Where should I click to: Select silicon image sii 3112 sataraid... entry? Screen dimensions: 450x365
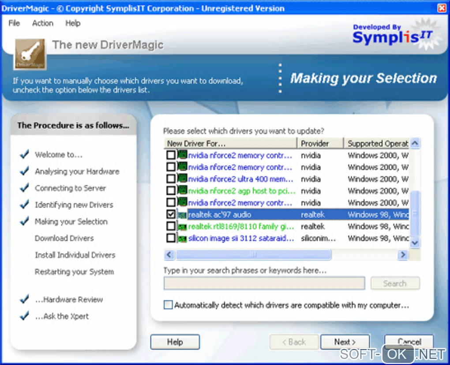tap(241, 238)
